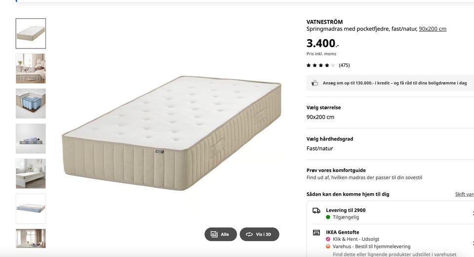Select the first mattress thumbnail
The width and height of the screenshot is (474, 257).
pos(31,34)
